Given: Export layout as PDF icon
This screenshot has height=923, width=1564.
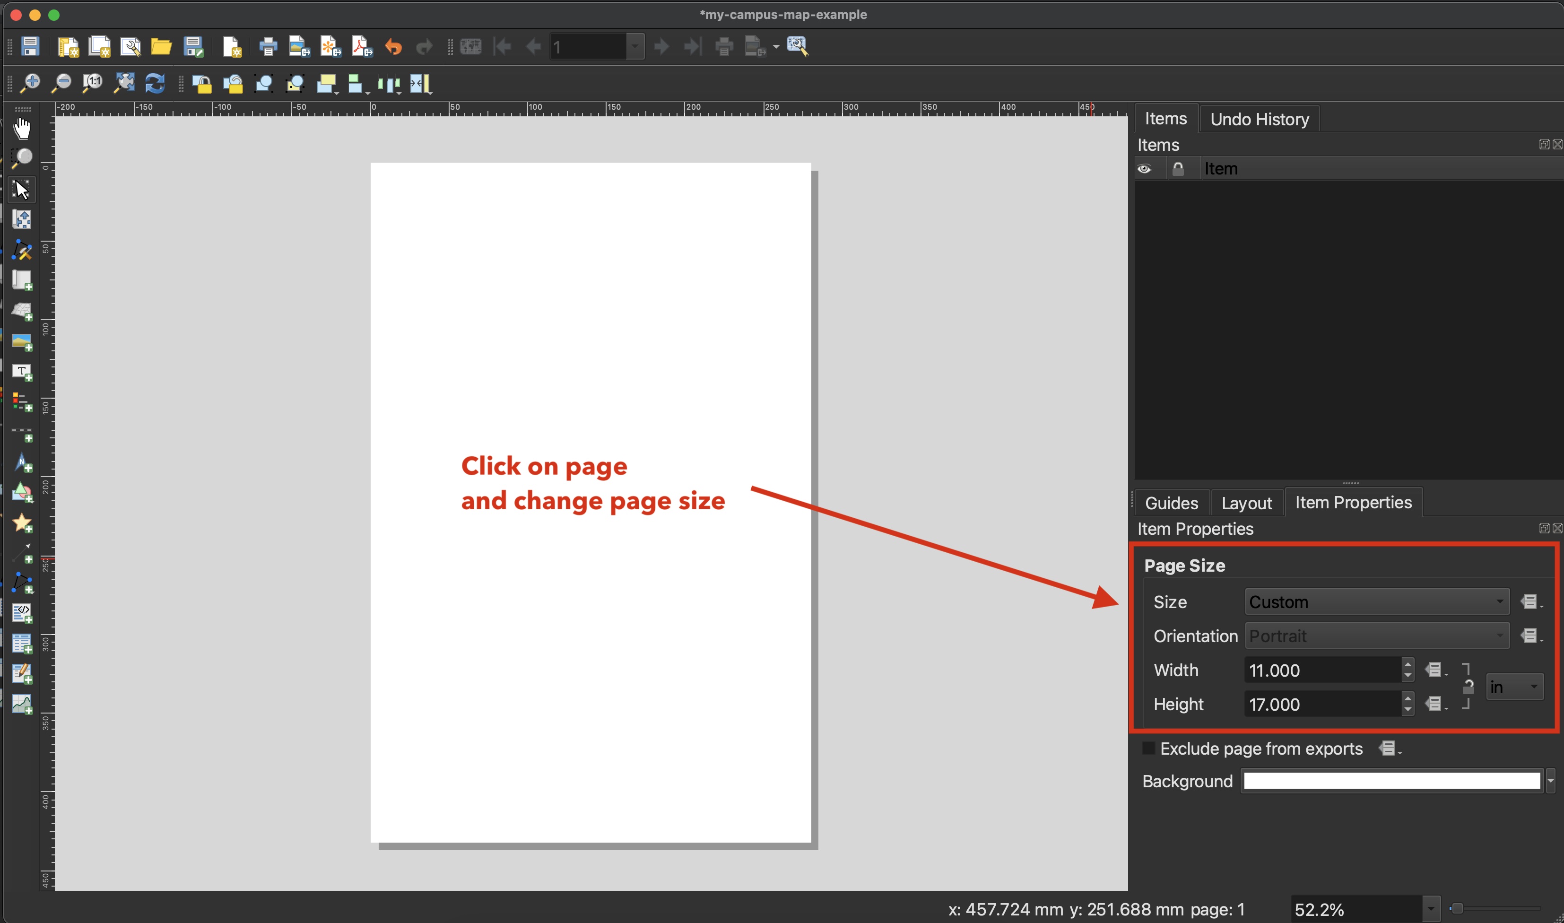Looking at the screenshot, I should (x=361, y=47).
